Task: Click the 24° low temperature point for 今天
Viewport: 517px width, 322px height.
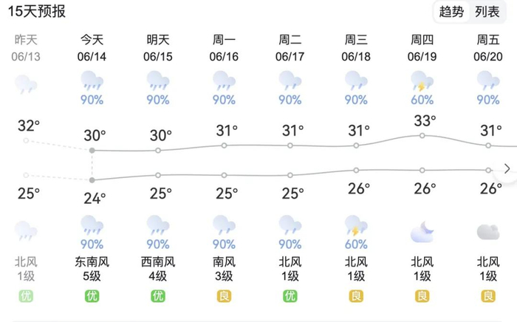Action: (92, 179)
